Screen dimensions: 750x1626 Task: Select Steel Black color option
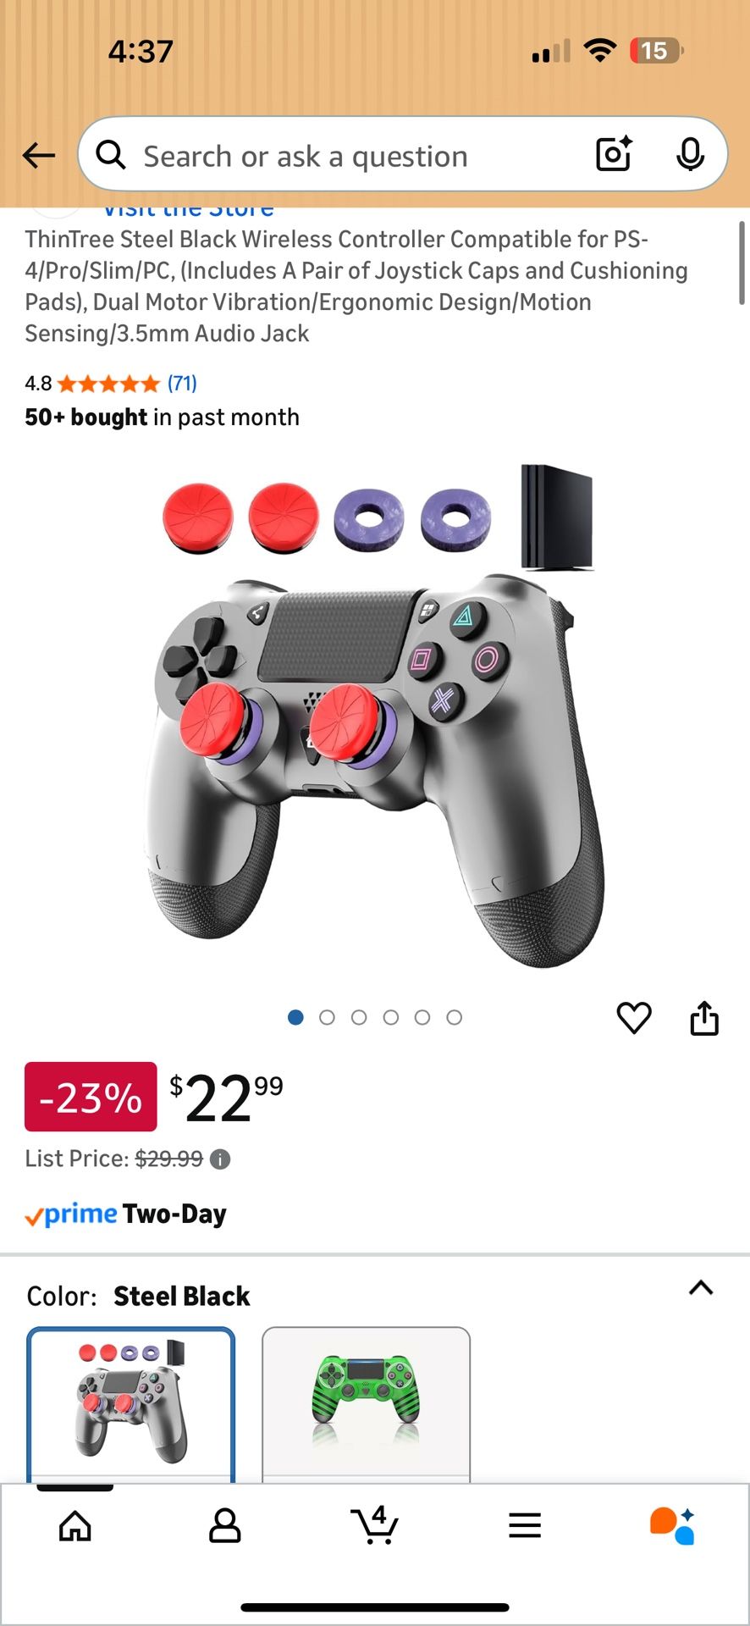point(131,1405)
